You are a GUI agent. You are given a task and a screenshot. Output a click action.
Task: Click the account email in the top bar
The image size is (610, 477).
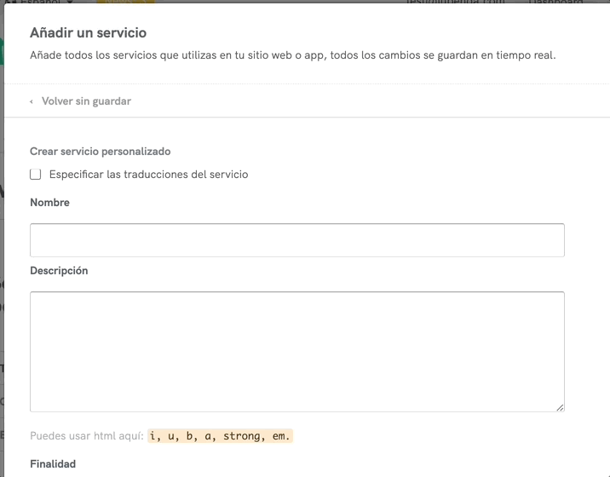coord(455,3)
